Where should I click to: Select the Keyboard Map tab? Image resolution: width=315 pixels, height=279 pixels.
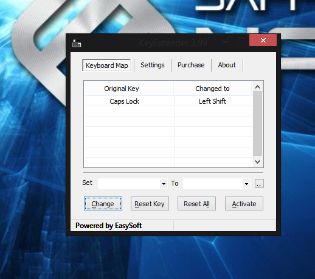pyautogui.click(x=106, y=66)
